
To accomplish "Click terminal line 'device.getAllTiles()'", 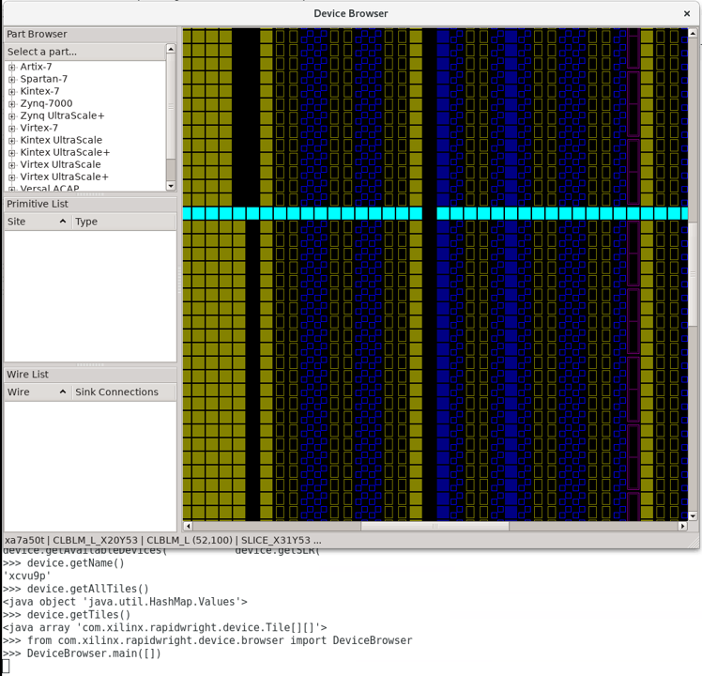I will pyautogui.click(x=88, y=589).
